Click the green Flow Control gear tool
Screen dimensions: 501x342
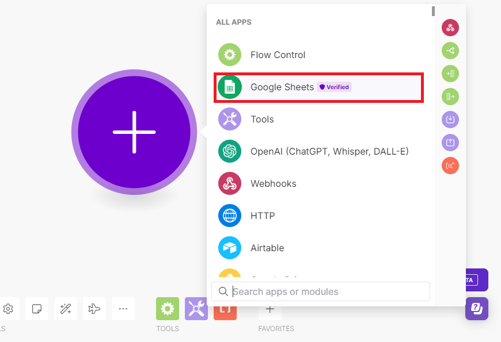(x=168, y=309)
